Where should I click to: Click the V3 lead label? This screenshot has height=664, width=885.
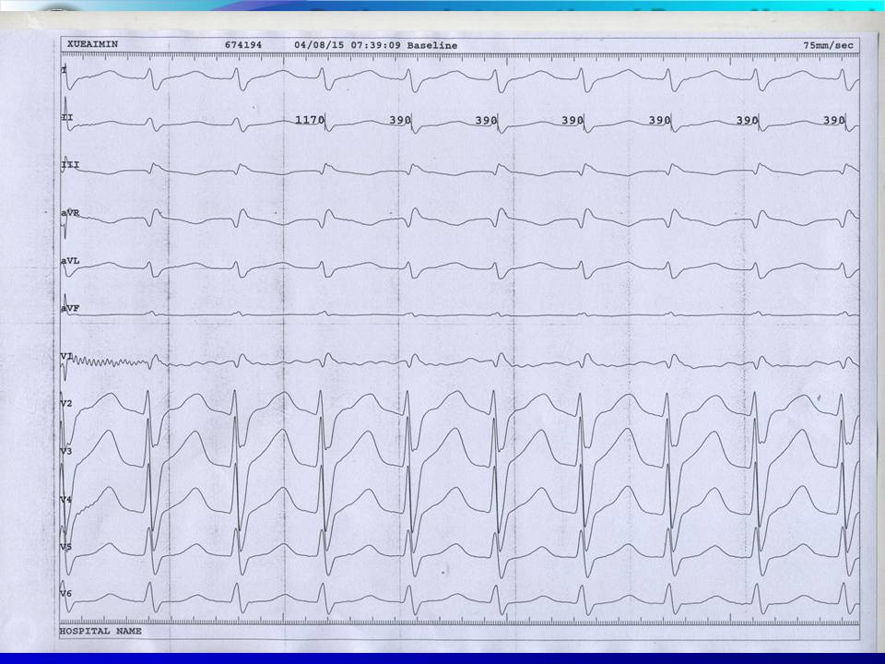[66, 451]
